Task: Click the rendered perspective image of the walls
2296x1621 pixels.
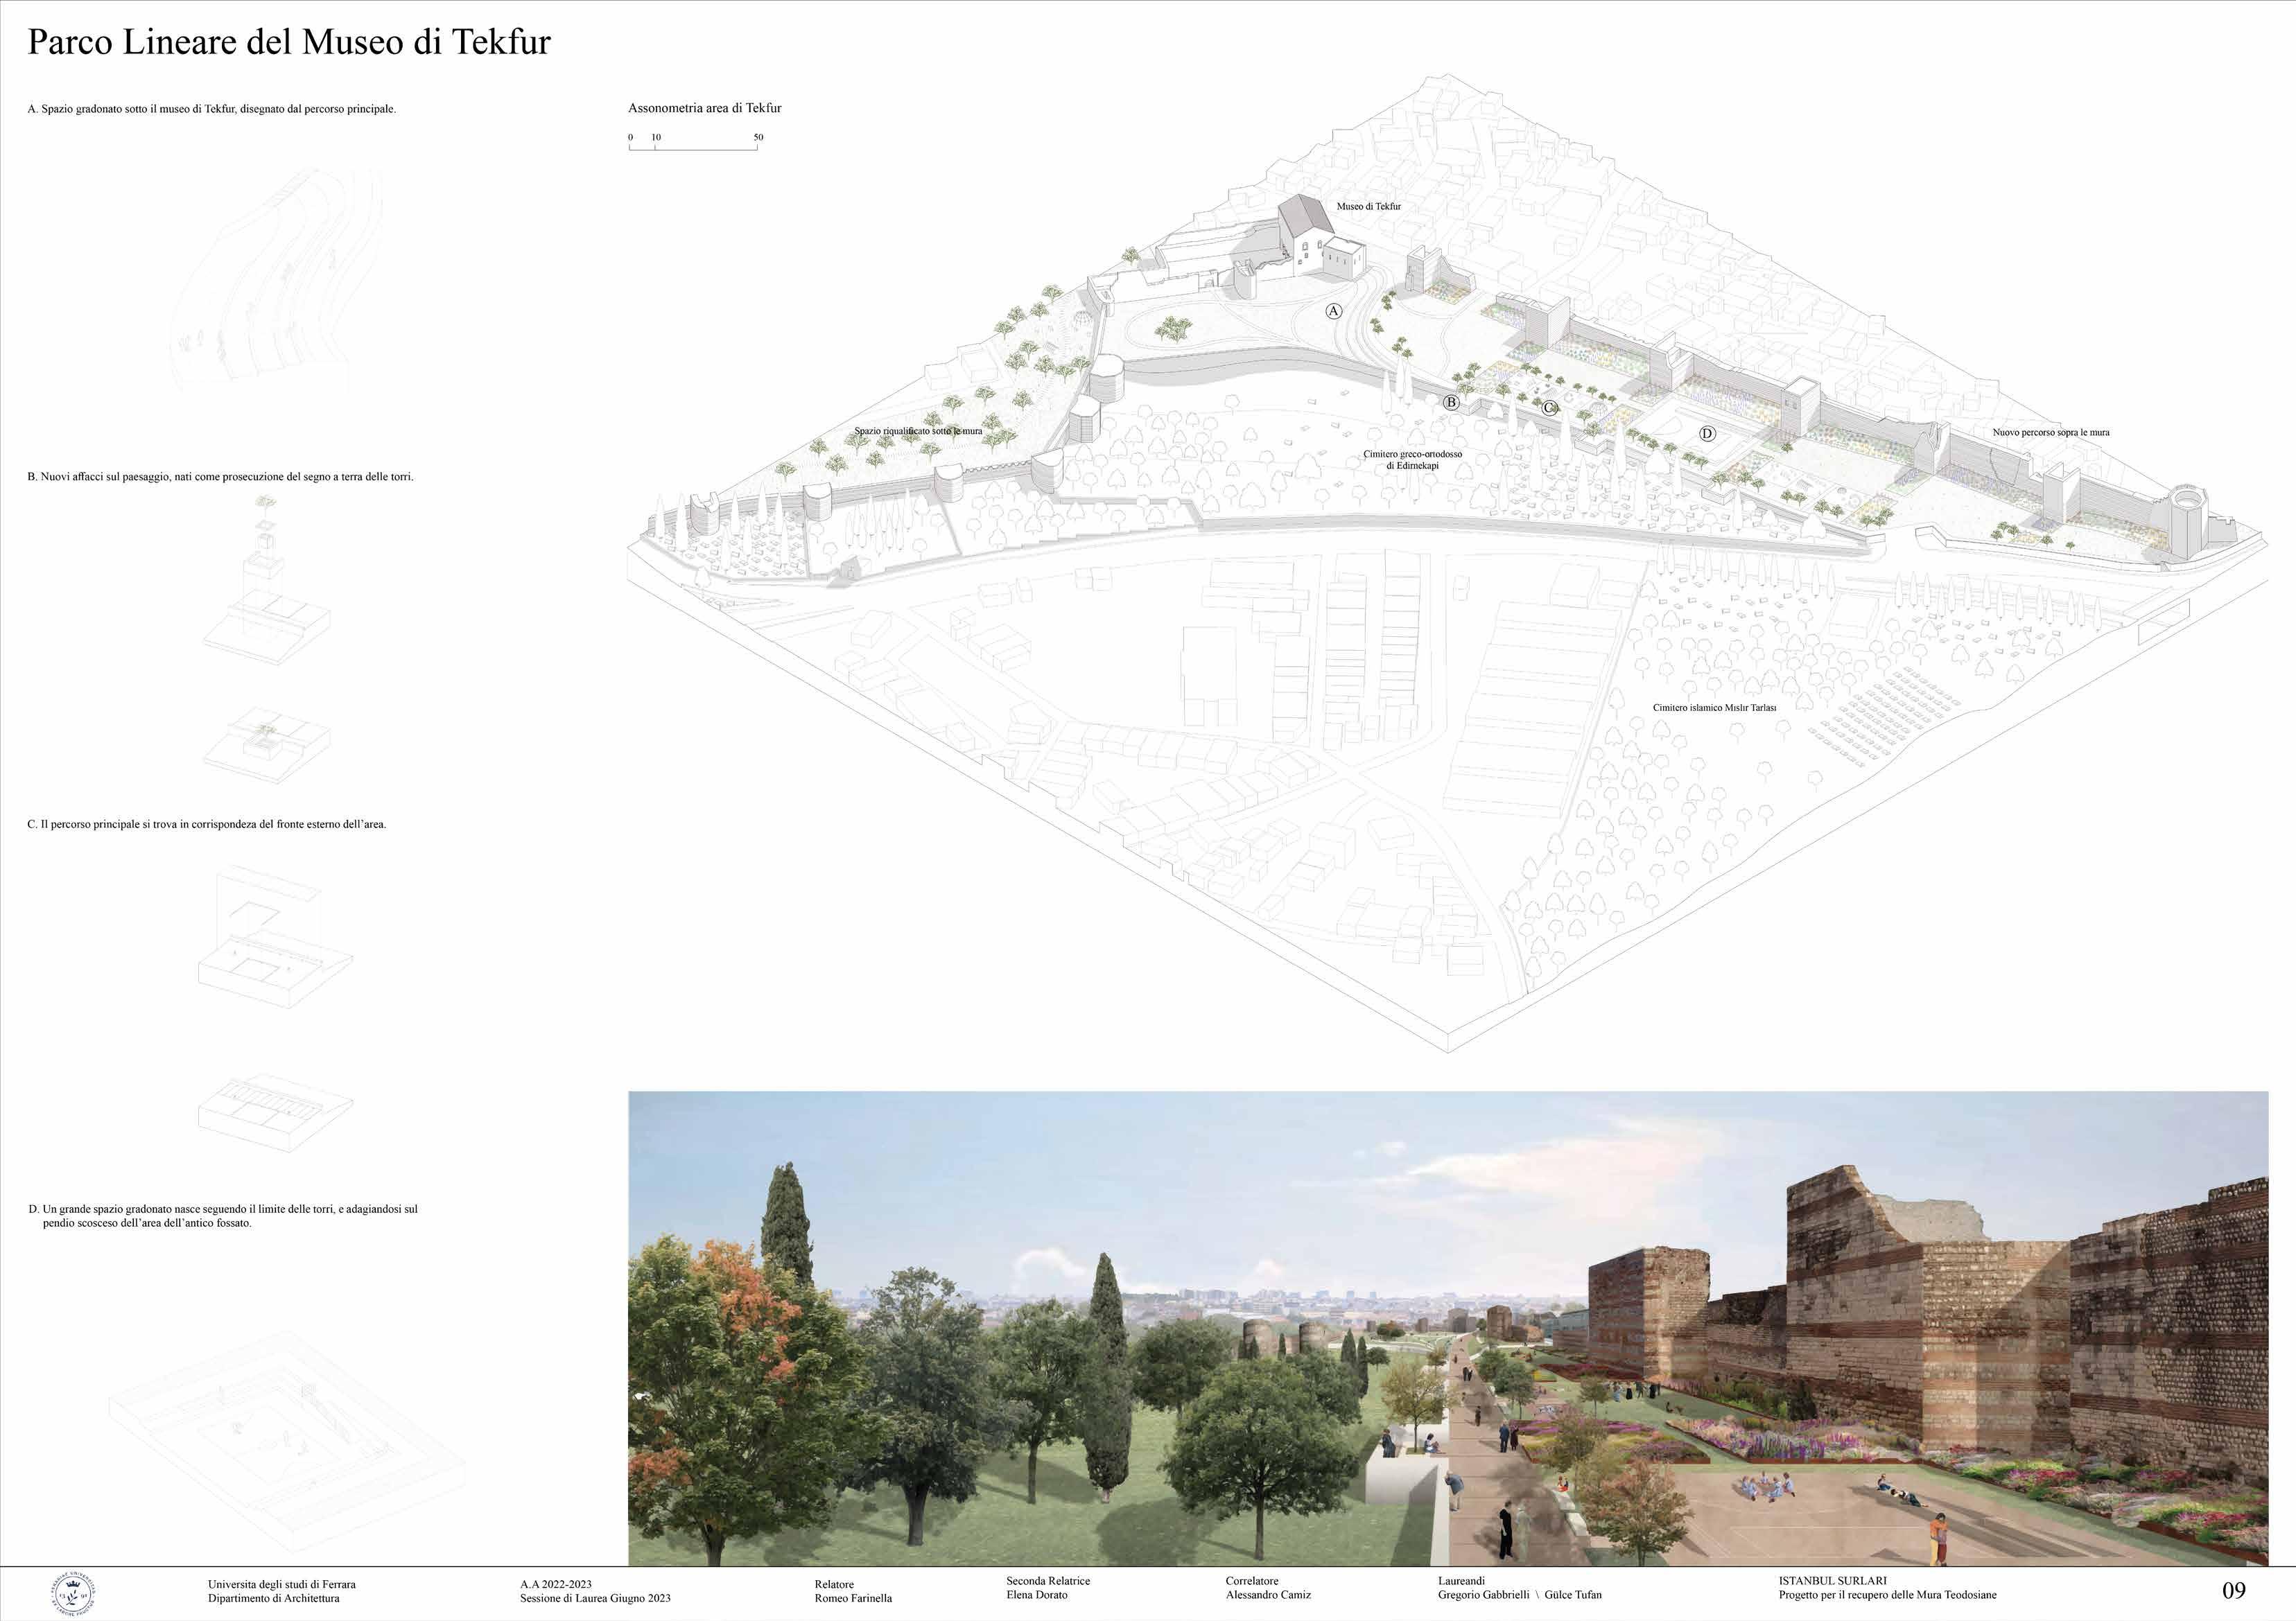Action: click(x=1447, y=1328)
